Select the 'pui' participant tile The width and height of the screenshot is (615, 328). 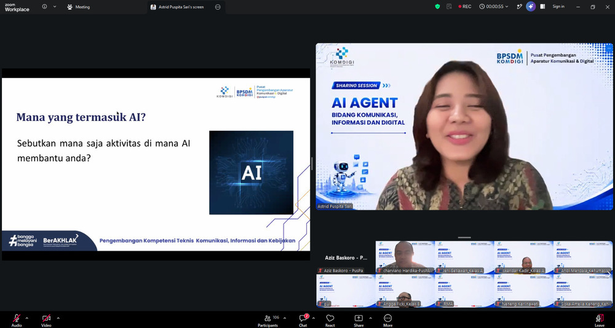pyautogui.click(x=346, y=291)
